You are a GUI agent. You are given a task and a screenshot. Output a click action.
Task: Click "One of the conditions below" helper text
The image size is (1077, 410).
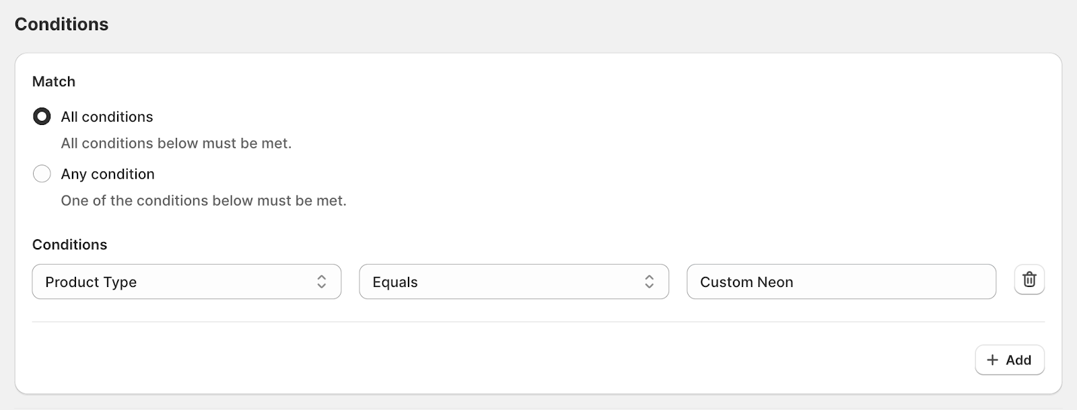(x=203, y=200)
